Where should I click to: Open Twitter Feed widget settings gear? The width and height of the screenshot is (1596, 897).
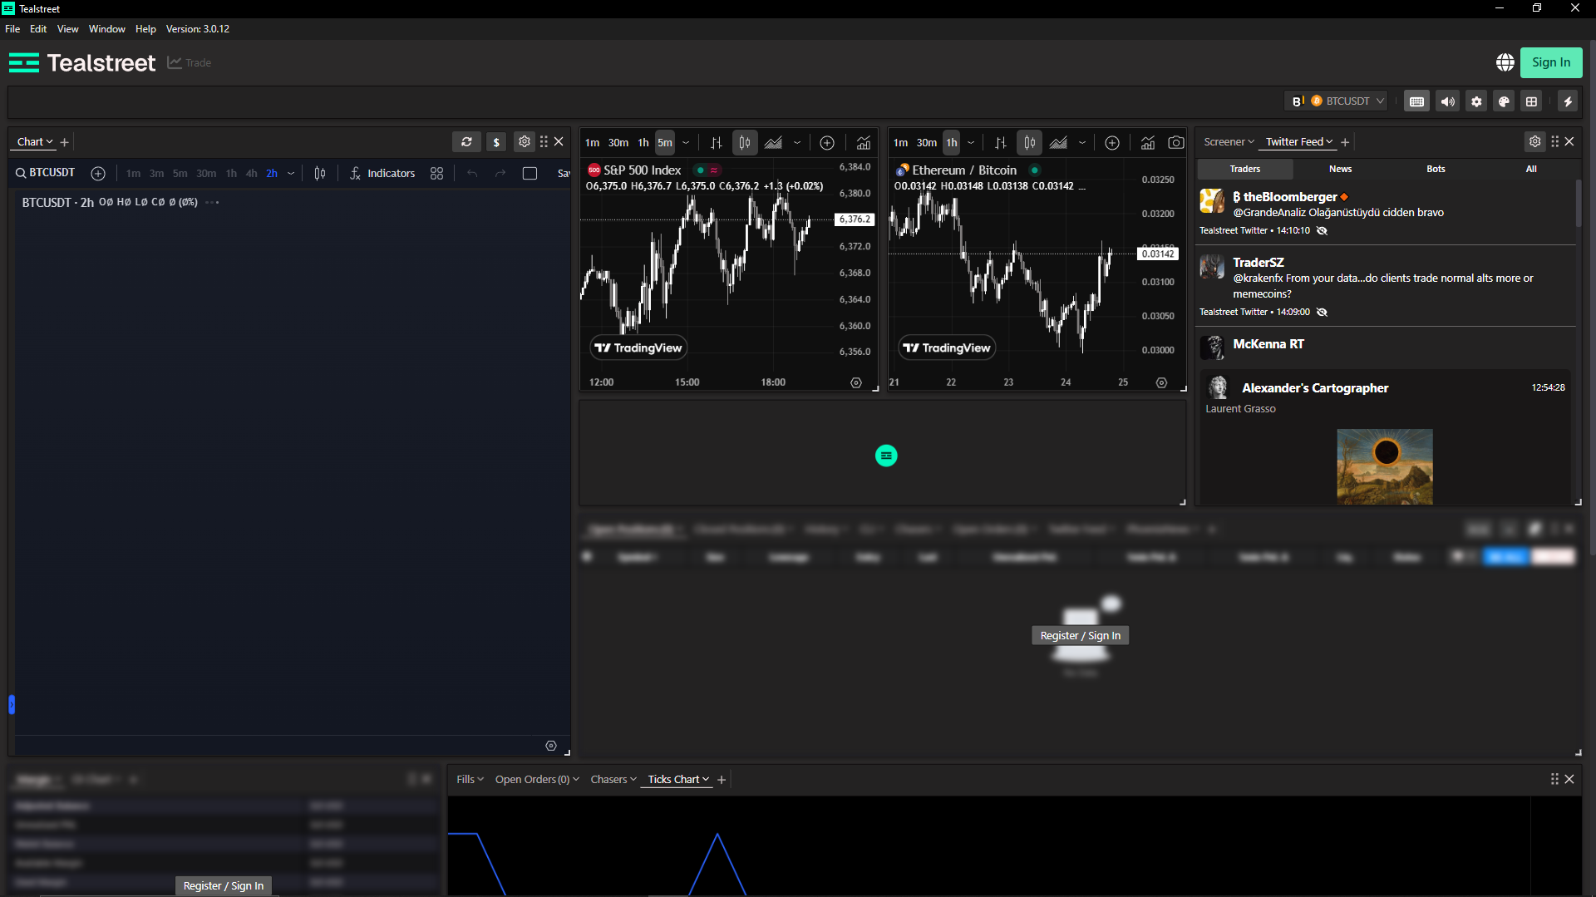[1534, 142]
